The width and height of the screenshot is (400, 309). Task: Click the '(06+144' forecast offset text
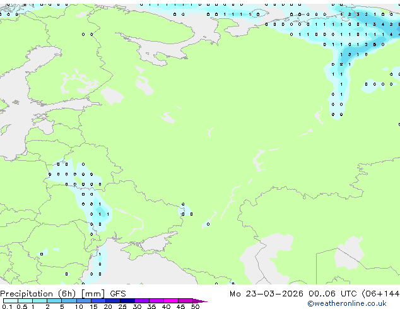coord(380,294)
